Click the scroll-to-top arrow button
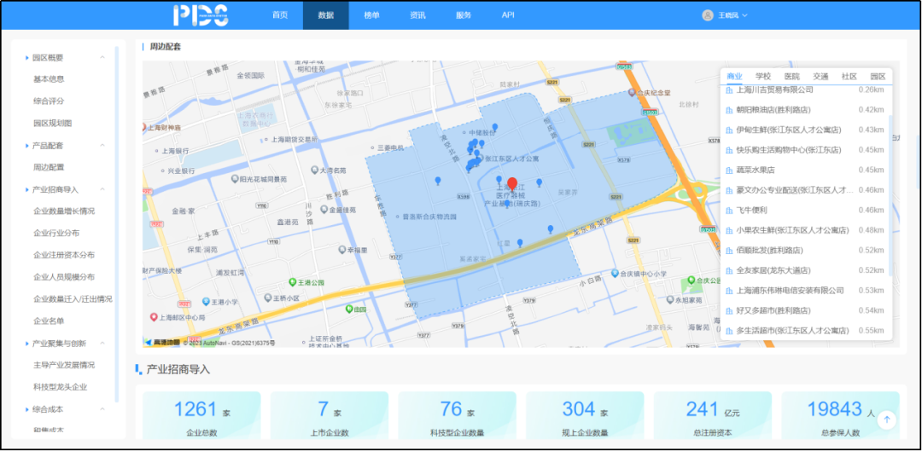 coord(887,419)
